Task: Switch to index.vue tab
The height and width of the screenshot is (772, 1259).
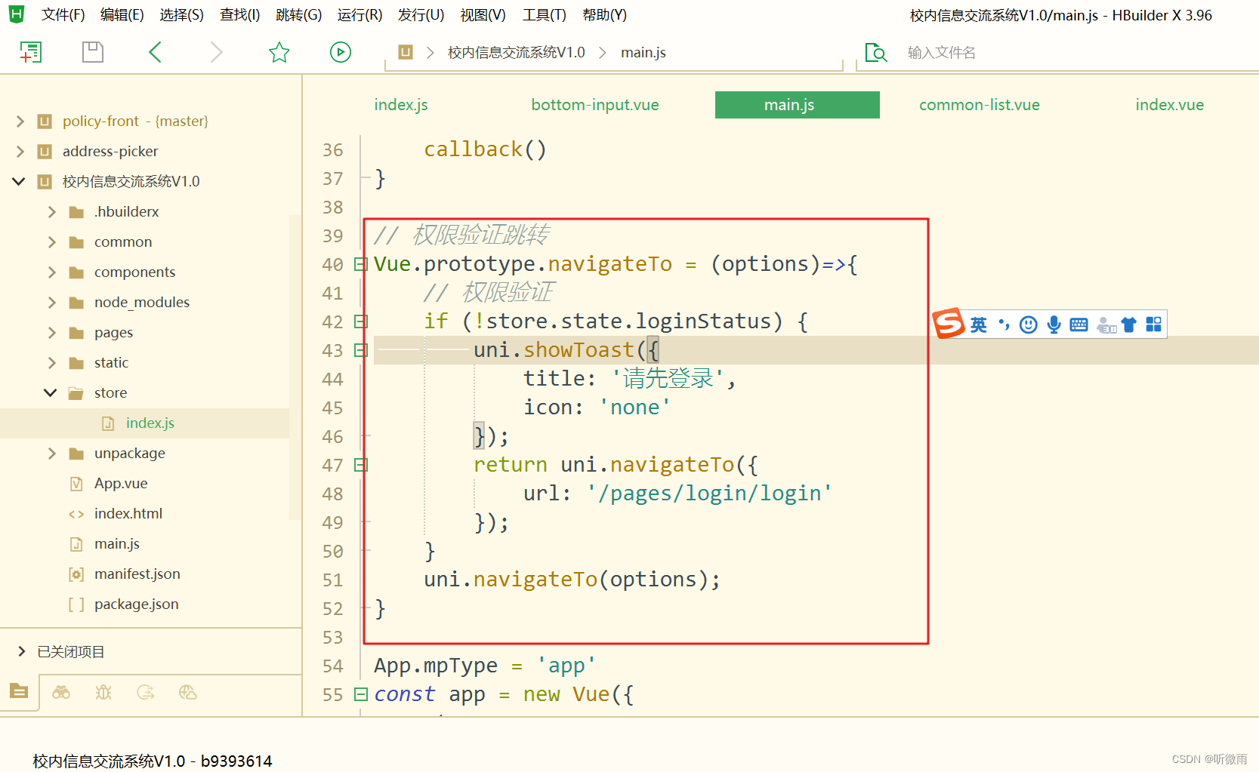Action: click(1170, 105)
